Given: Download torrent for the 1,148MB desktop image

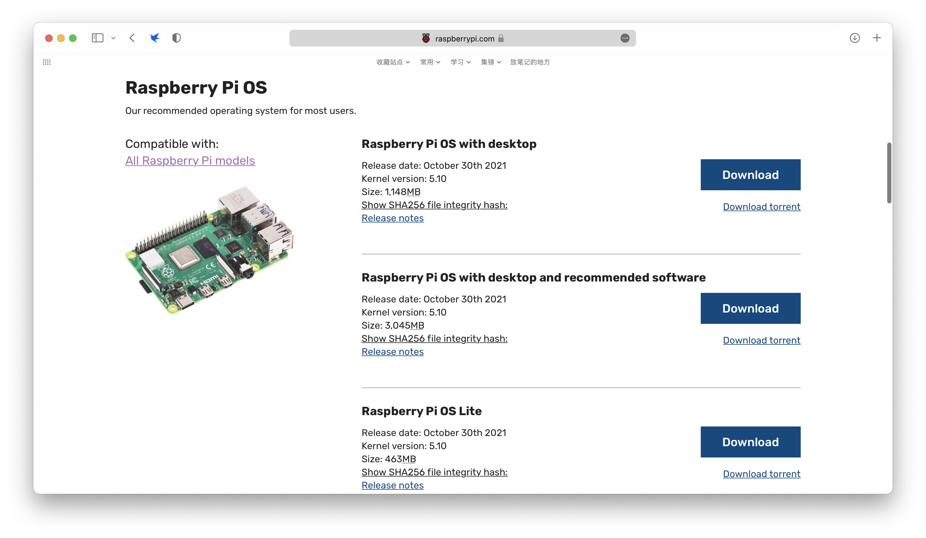Looking at the screenshot, I should click(761, 207).
